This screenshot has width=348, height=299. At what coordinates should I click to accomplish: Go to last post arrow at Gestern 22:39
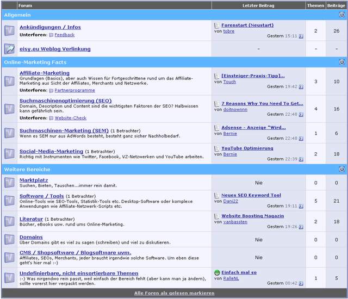tap(301, 159)
